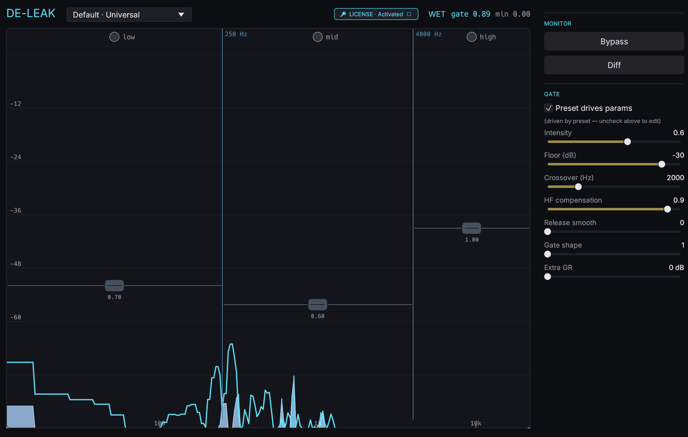Click the driven by preset hint text
Image resolution: width=688 pixels, height=437 pixels.
[602, 121]
